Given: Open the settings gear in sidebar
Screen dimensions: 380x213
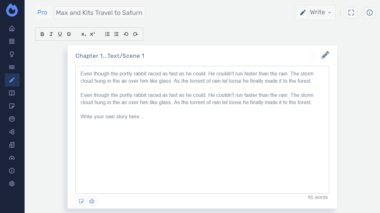Looking at the screenshot, I should pyautogui.click(x=12, y=184).
